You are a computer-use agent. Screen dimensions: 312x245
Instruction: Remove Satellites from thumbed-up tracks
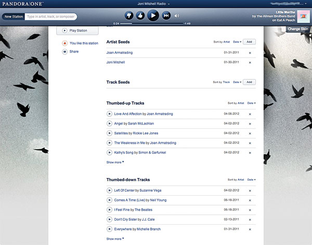(250, 133)
